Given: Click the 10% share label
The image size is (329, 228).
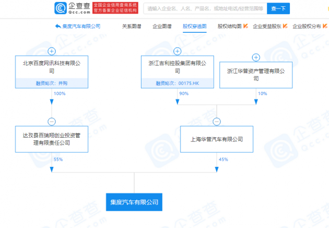Looking at the screenshot, I should click(263, 93).
